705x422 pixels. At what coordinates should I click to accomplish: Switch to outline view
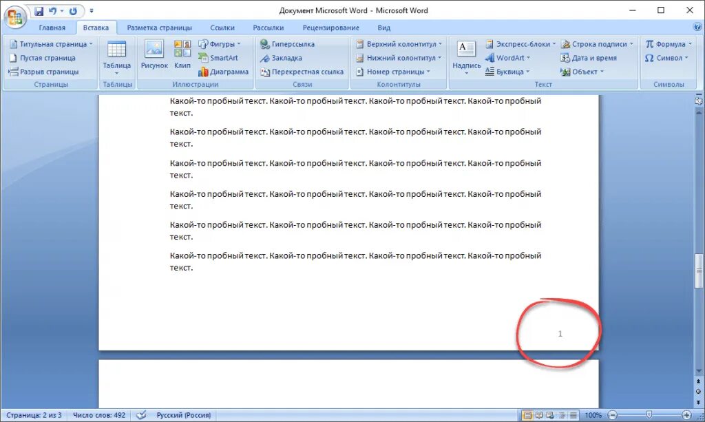[562, 415]
